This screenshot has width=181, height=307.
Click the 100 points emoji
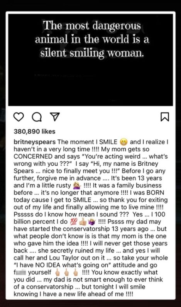tap(74, 222)
